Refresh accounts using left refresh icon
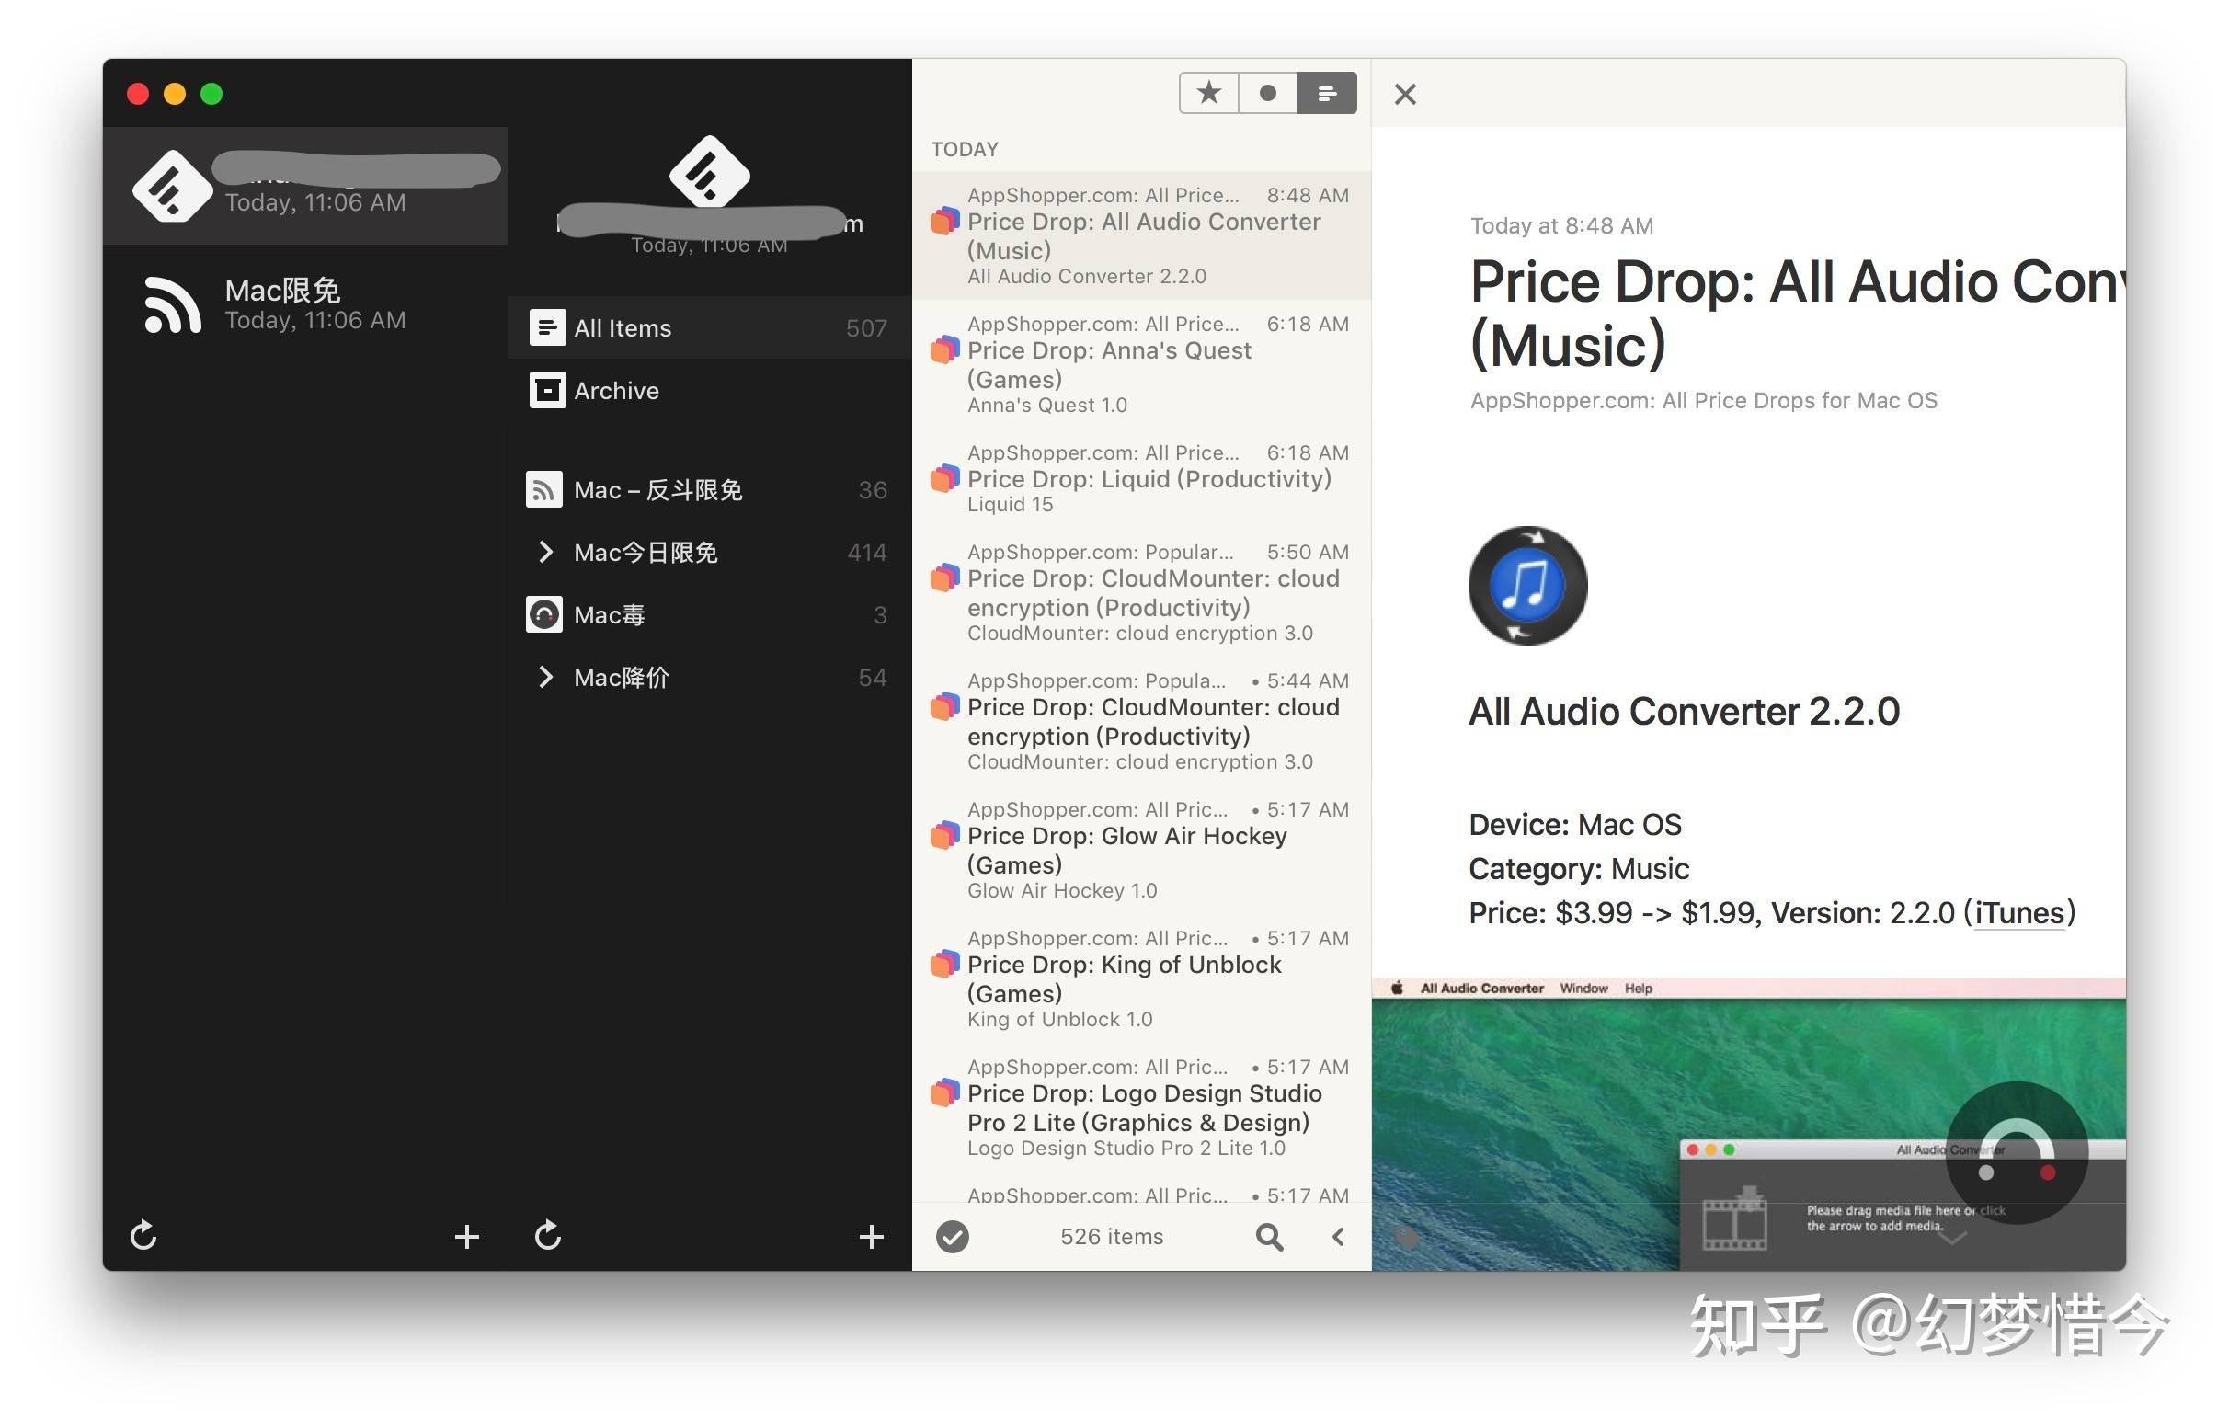Viewport: 2229px width, 1418px height. point(143,1235)
